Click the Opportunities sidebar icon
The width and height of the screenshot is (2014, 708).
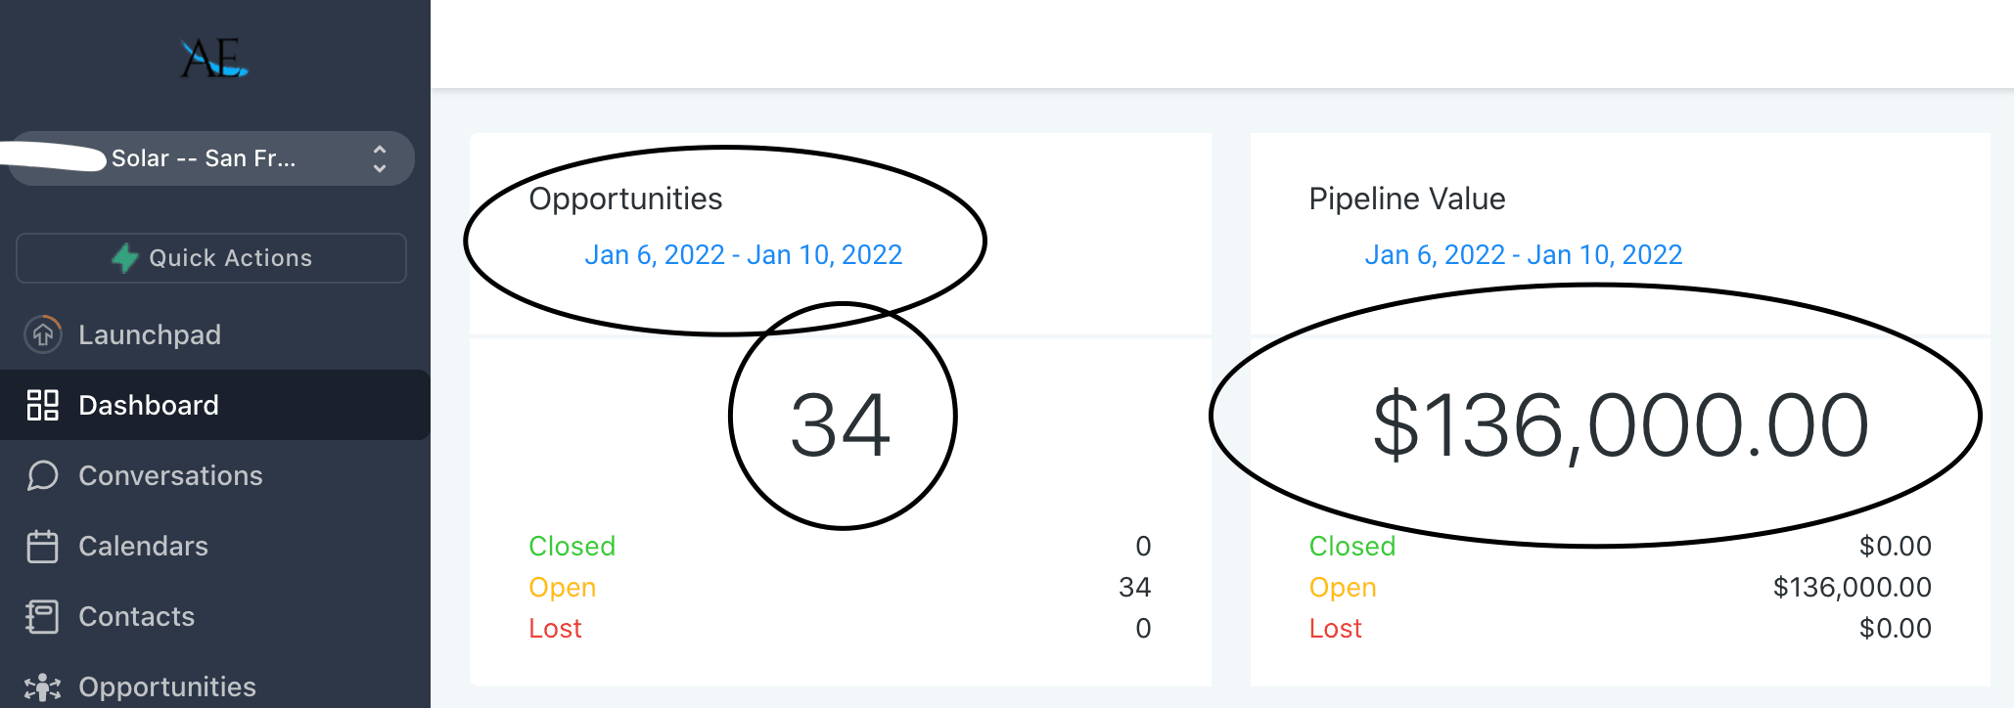[x=43, y=686]
